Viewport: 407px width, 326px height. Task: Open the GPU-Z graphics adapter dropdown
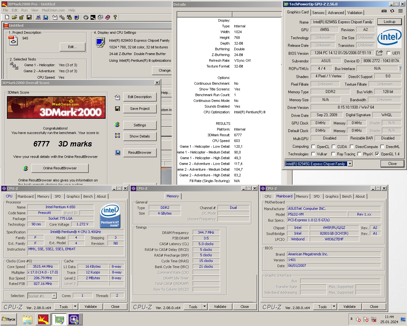pyautogui.click(x=350, y=164)
